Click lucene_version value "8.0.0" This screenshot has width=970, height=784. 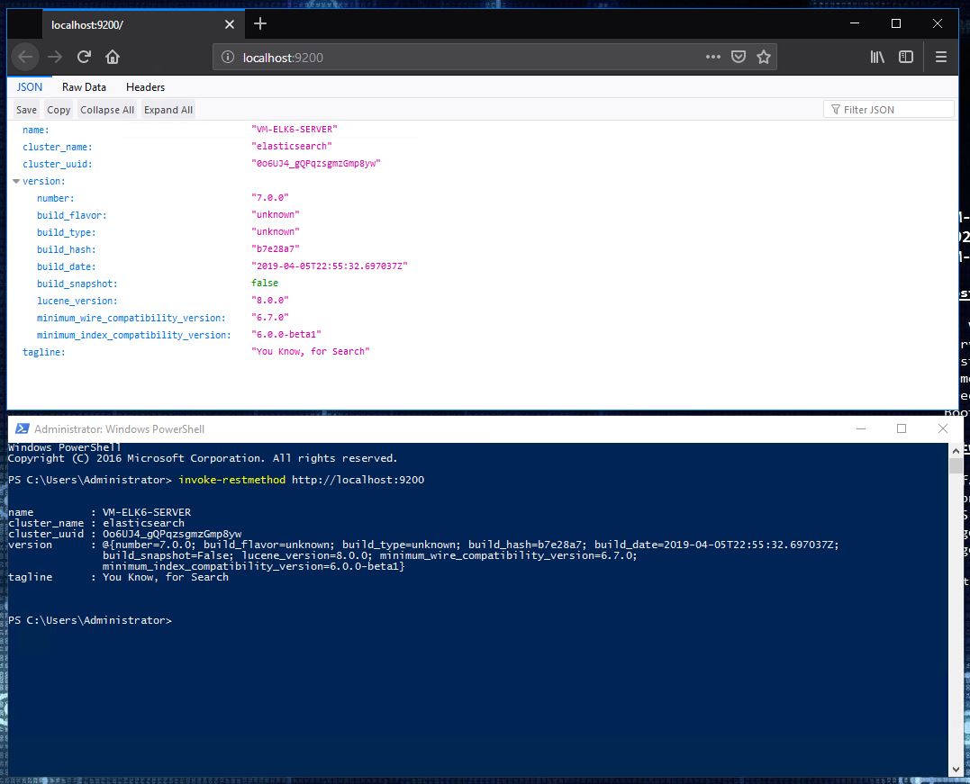click(269, 300)
